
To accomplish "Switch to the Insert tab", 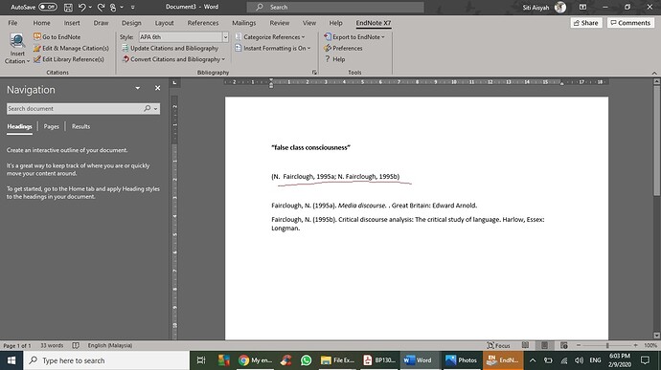I will (x=72, y=23).
